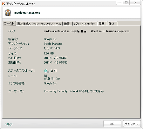143x129 pixels.
Task: Switch to the 除外 tab
Action: coord(112,24)
